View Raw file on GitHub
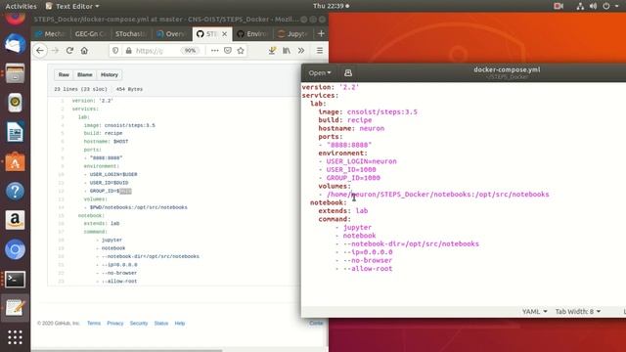 (64, 74)
